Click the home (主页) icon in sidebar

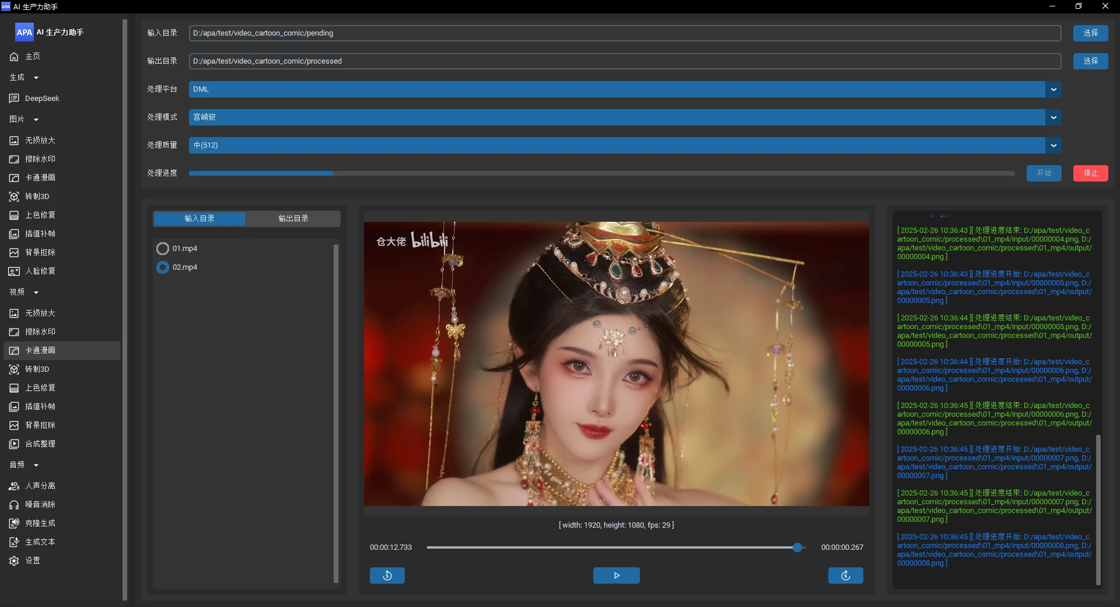click(14, 57)
